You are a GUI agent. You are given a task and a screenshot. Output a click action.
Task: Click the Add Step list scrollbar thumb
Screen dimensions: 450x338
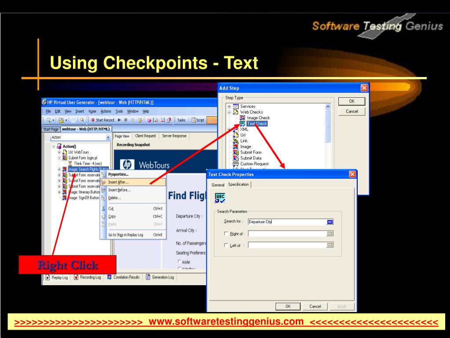328,126
